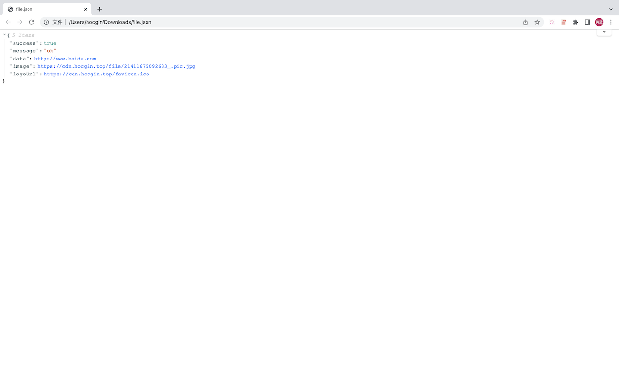Screen dimensions: 619x387
Task: Open site information icon in address bar
Action: [46, 22]
